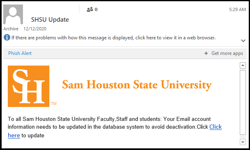Click the blue info icon
This screenshot has width=250, height=150.
tap(7, 37)
